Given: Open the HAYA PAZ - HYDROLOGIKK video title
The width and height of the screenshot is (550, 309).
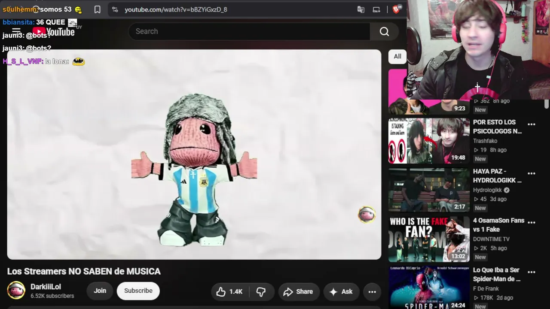Looking at the screenshot, I should (497, 176).
